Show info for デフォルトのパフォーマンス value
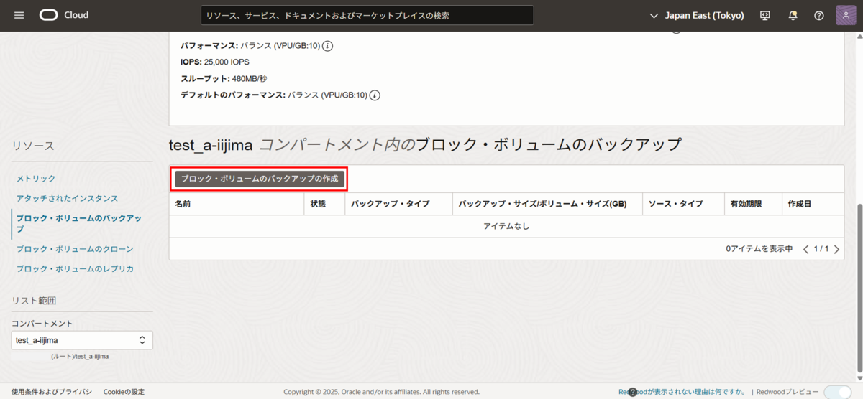 [375, 95]
